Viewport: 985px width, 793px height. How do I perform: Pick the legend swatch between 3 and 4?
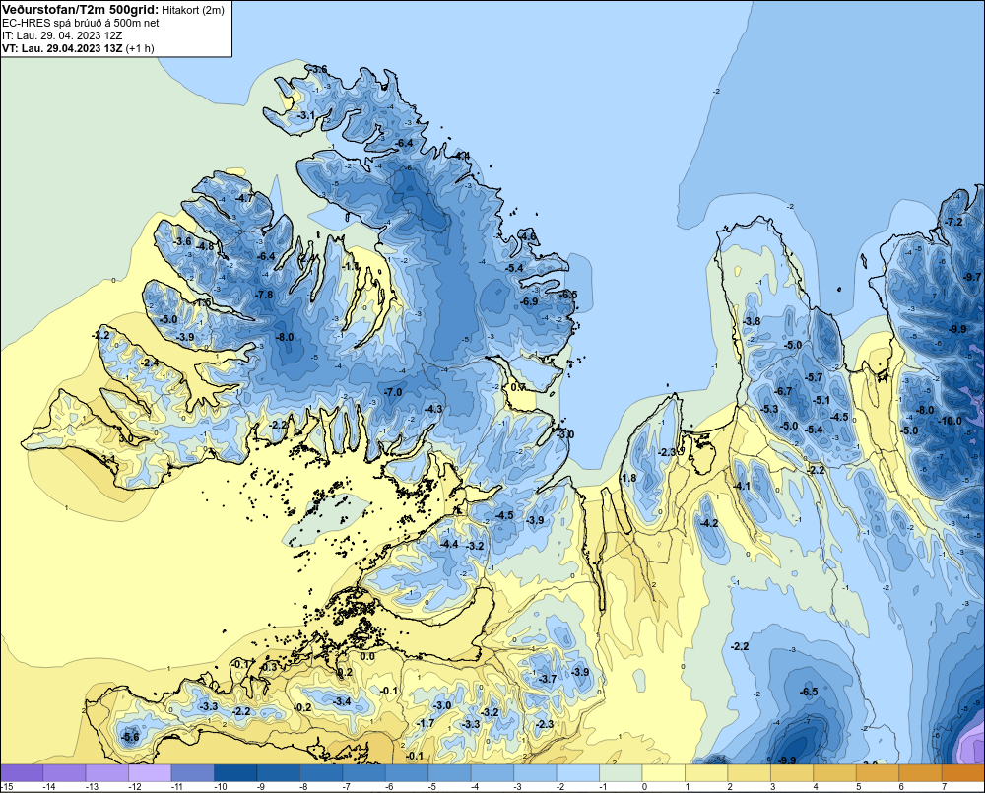point(792,773)
